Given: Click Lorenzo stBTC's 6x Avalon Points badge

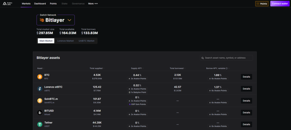Looking at the screenshot, I should point(218,91).
